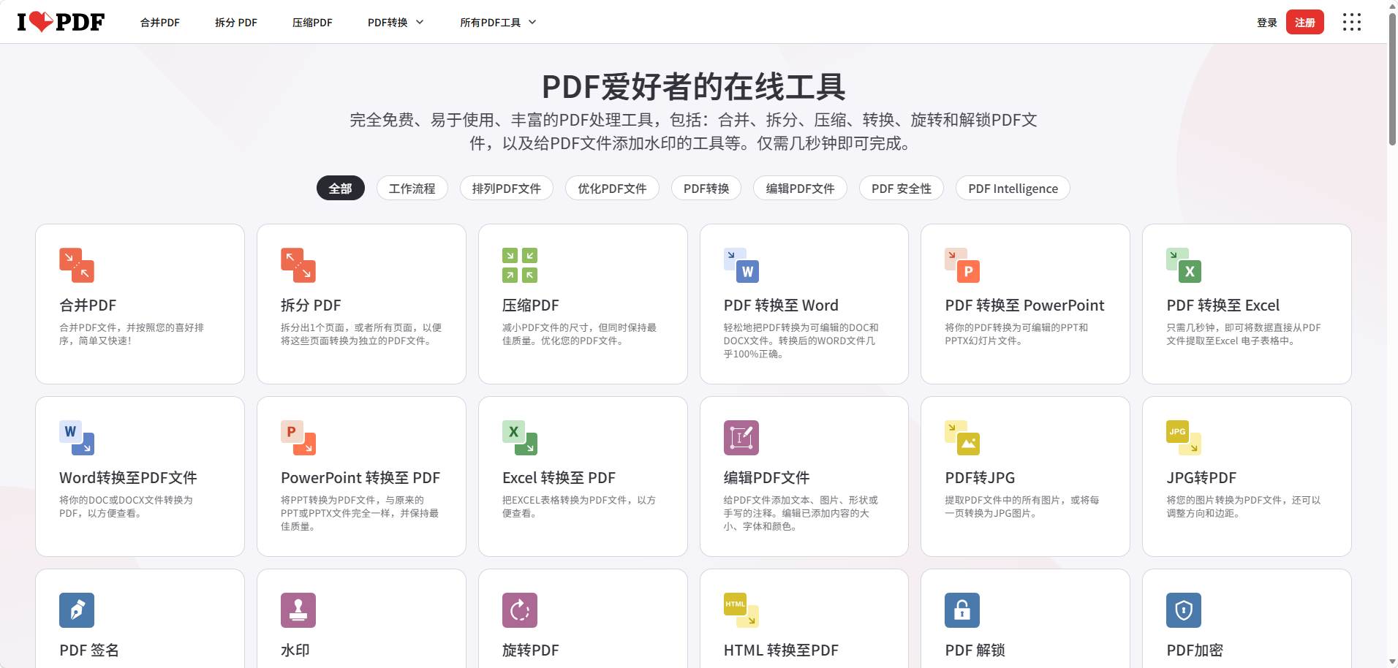Viewport: 1398px width, 668px height.
Task: Select the 全部 filter tab
Action: pyautogui.click(x=340, y=189)
